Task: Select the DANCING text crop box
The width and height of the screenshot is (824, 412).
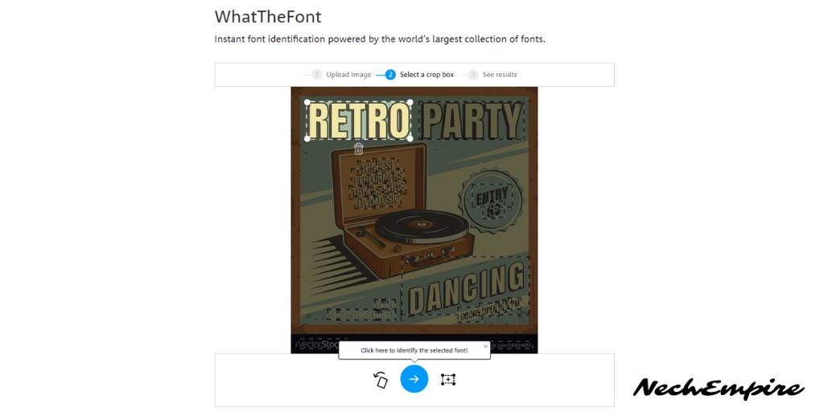Action: [x=466, y=287]
